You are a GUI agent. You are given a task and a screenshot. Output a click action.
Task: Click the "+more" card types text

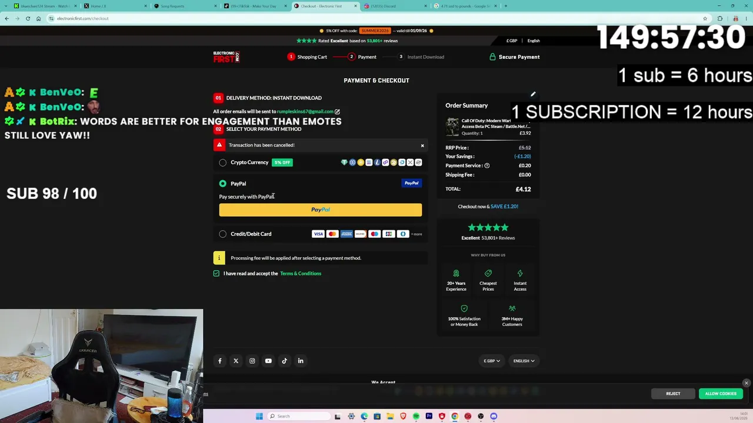(417, 234)
